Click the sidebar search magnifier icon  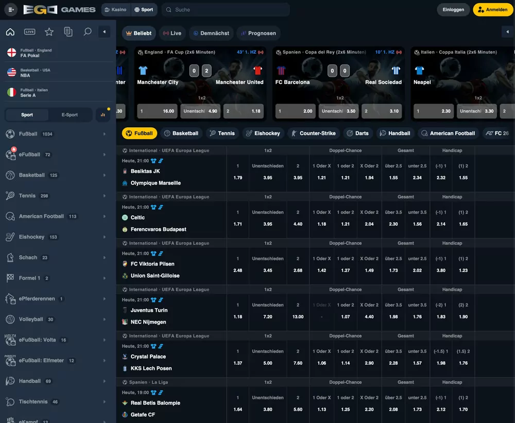88,32
